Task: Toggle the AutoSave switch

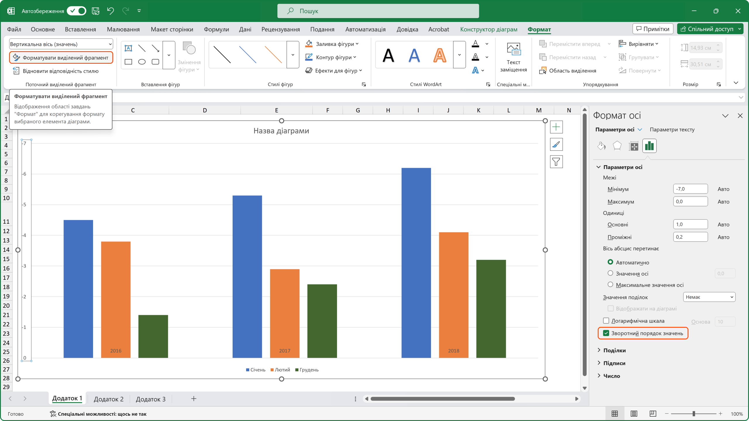Action: (77, 11)
